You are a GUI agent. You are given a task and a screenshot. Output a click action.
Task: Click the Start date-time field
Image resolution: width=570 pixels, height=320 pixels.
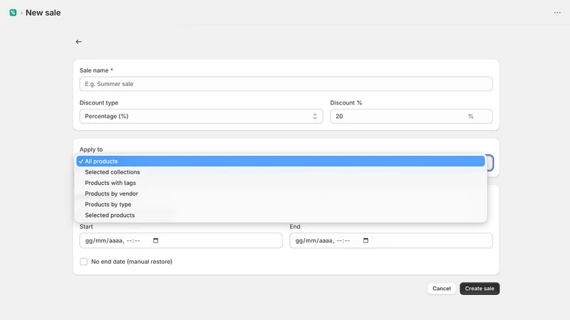(x=181, y=240)
